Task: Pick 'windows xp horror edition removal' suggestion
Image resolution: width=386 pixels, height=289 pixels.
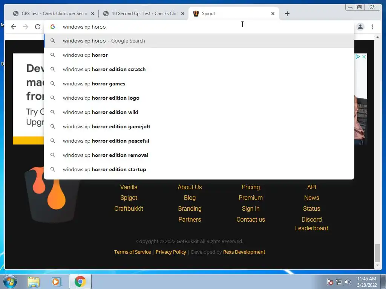Action: point(199,155)
